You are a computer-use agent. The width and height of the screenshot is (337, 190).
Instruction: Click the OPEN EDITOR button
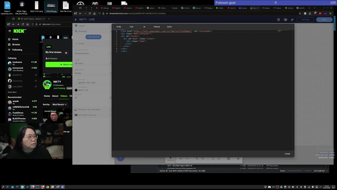pos(93,37)
